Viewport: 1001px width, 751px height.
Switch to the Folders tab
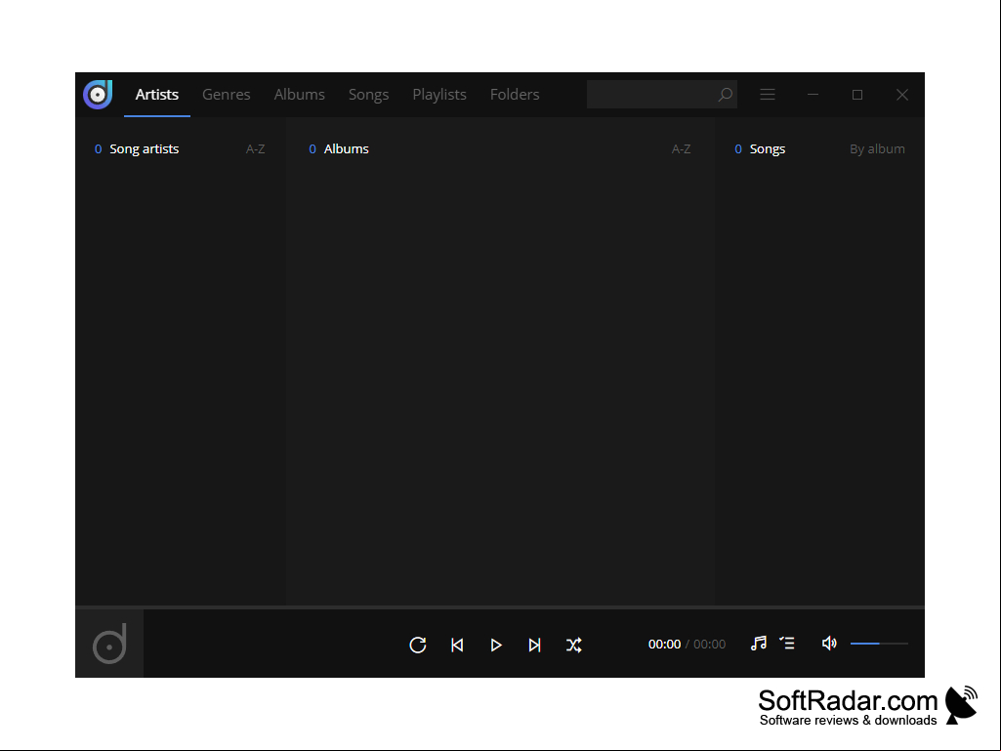point(515,95)
